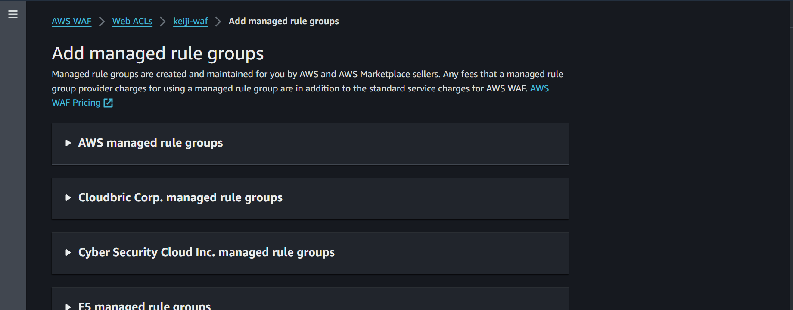Expand the F5 managed rule groups arrow

tap(68, 307)
